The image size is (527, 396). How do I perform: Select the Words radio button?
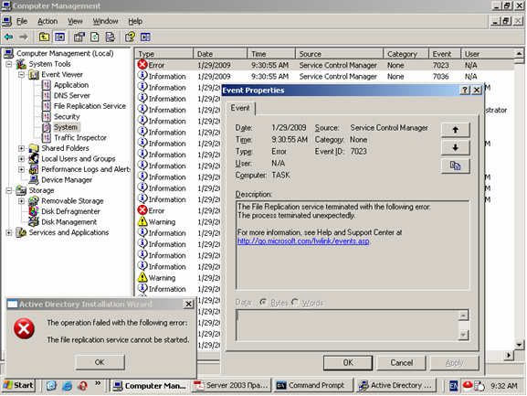(295, 303)
